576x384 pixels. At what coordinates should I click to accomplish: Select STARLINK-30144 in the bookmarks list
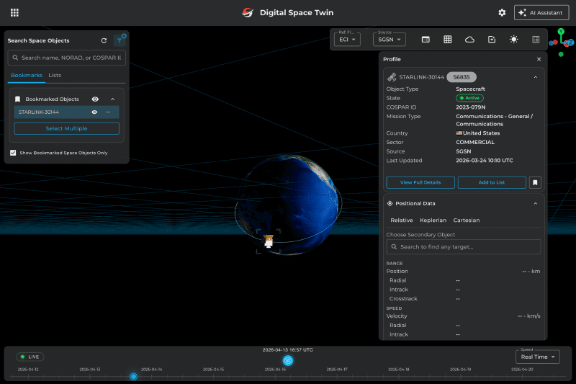[x=66, y=112]
